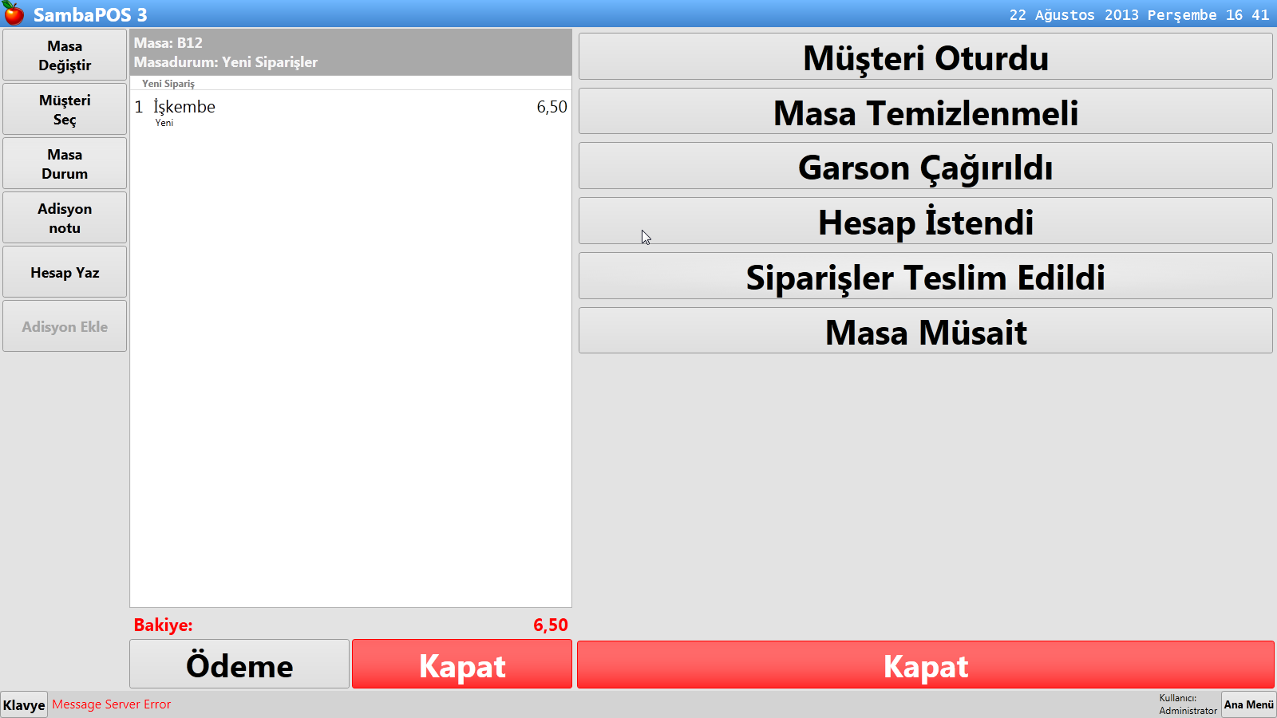Mark Garson Çağırıldı status
Viewport: 1277px width, 718px height.
924,166
